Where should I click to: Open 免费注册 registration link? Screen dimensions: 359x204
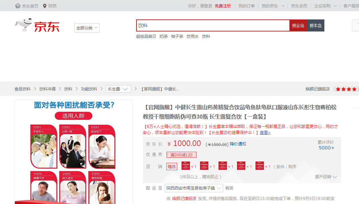[x=223, y=6]
